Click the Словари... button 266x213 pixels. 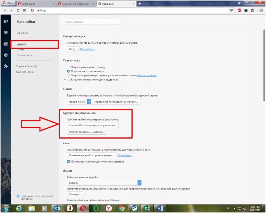(x=75, y=194)
